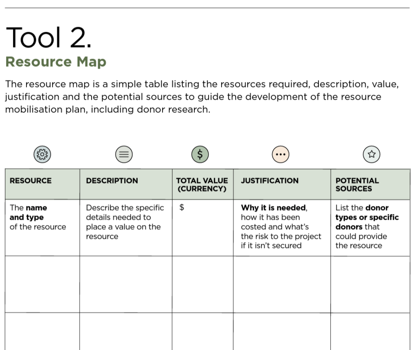Click the green "Resource Map" subtitle
The image size is (417, 350).
(56, 62)
